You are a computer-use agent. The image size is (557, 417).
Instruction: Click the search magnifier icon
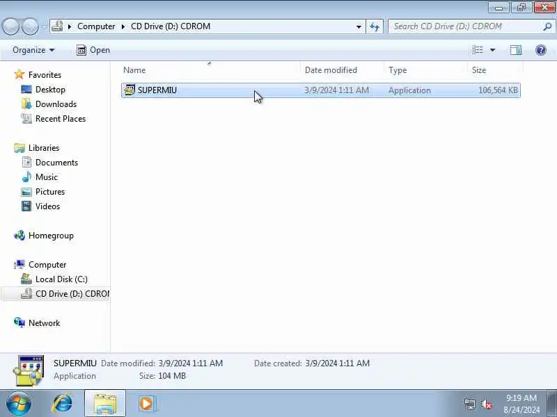(547, 26)
